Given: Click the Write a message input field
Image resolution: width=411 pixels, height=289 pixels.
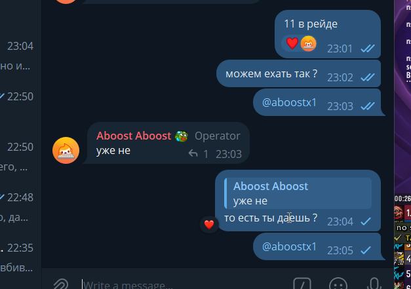Looking at the screenshot, I should tap(184, 284).
